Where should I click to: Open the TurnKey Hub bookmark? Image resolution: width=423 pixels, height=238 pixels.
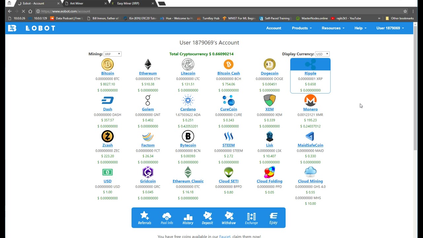[x=208, y=19]
